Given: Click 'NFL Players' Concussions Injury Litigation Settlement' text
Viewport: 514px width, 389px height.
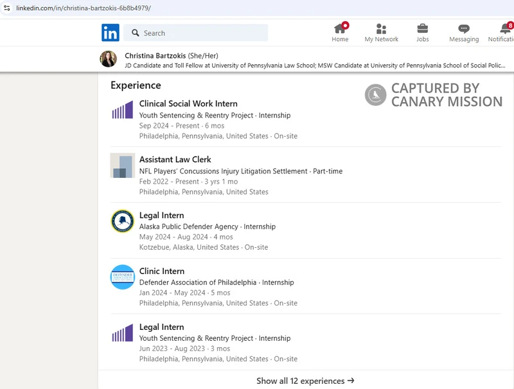Looking at the screenshot, I should tap(223, 171).
